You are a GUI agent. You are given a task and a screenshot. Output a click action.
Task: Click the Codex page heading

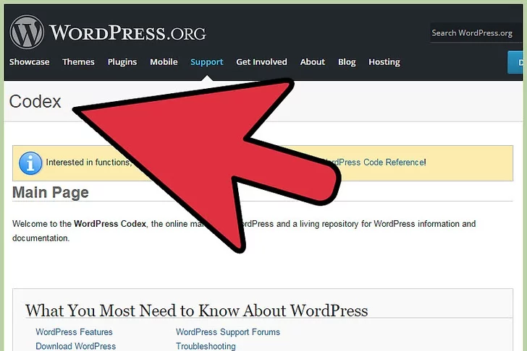(35, 102)
